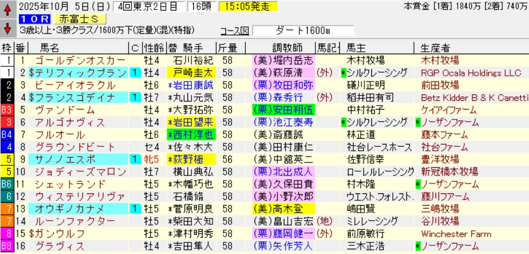Select the B8 frame marker for ガンウルフ
The width and height of the screenshot is (529, 254).
[x=7, y=233]
